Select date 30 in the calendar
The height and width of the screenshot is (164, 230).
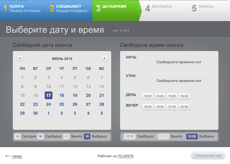[35, 113]
